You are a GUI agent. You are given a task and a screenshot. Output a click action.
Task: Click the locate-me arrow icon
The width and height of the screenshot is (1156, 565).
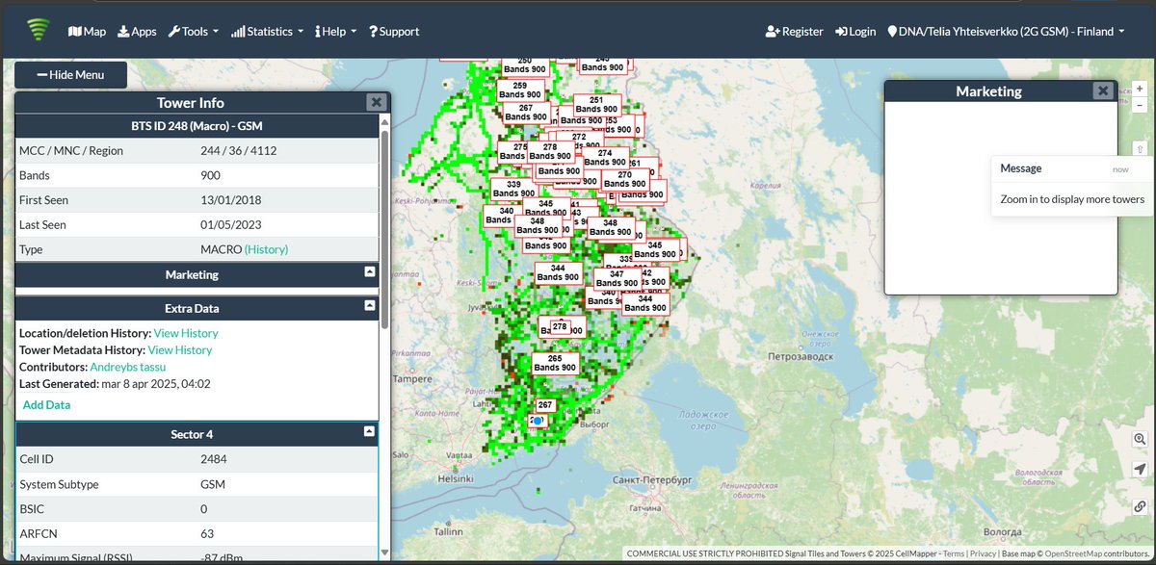(x=1140, y=470)
